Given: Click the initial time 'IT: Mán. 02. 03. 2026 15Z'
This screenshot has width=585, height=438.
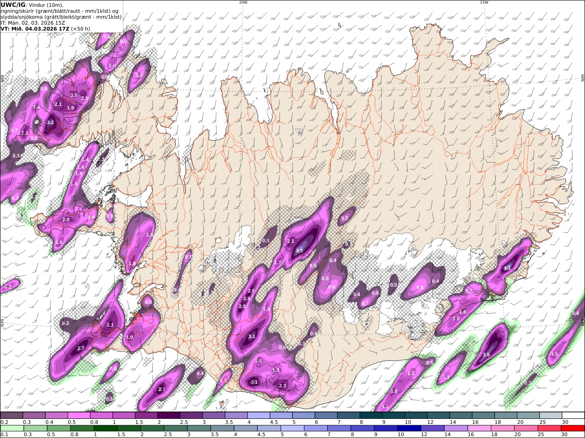Looking at the screenshot, I should click(x=32, y=22).
